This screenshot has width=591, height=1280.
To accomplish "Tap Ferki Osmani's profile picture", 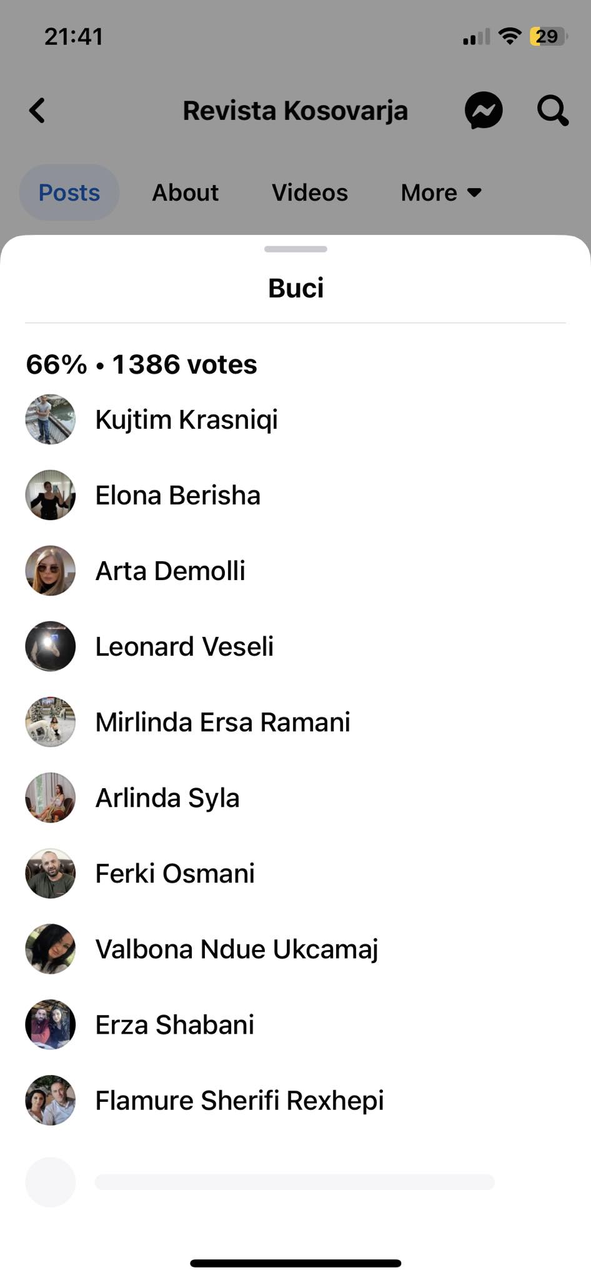I will [51, 873].
